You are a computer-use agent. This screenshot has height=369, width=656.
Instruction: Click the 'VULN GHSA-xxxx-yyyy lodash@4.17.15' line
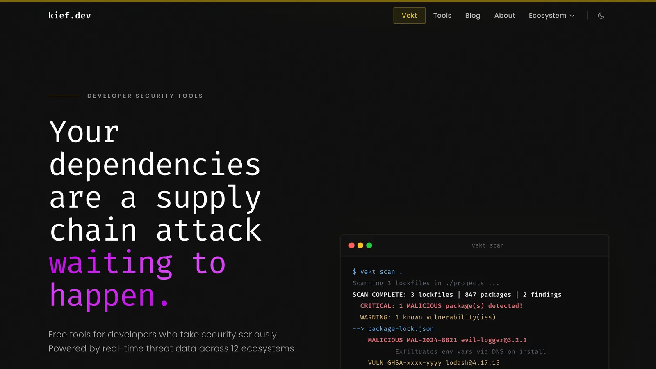coord(434,363)
